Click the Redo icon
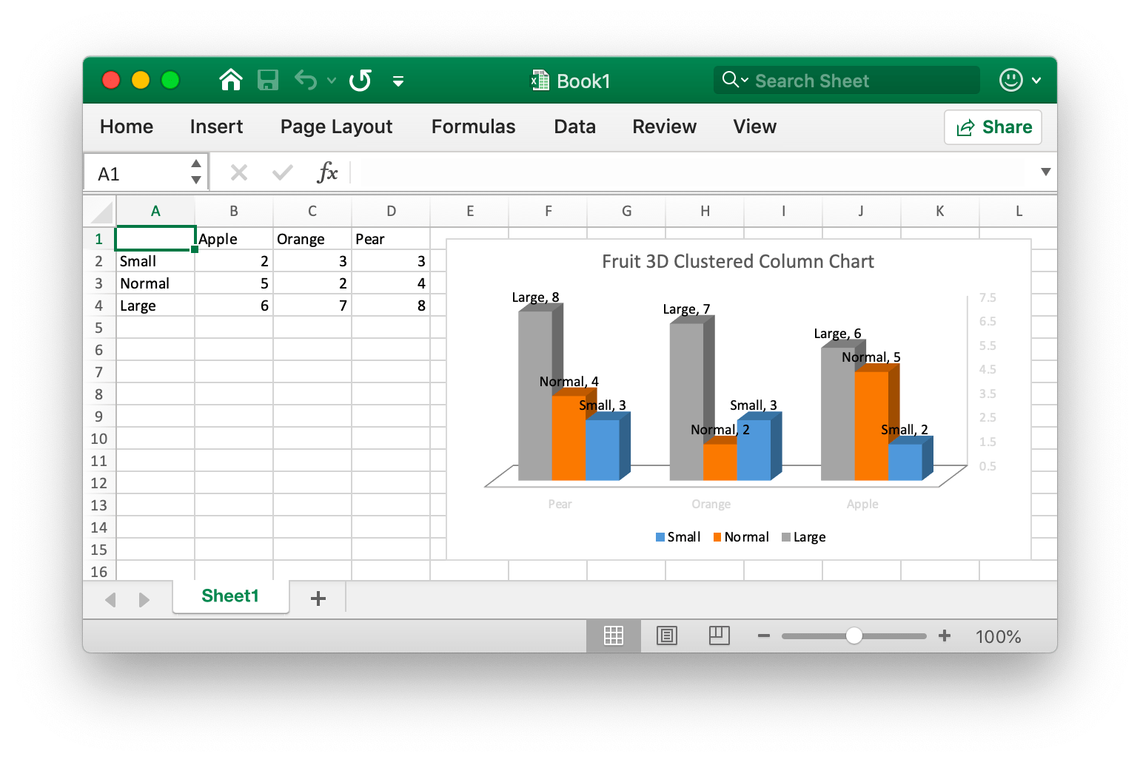This screenshot has height=762, width=1140. pyautogui.click(x=361, y=80)
